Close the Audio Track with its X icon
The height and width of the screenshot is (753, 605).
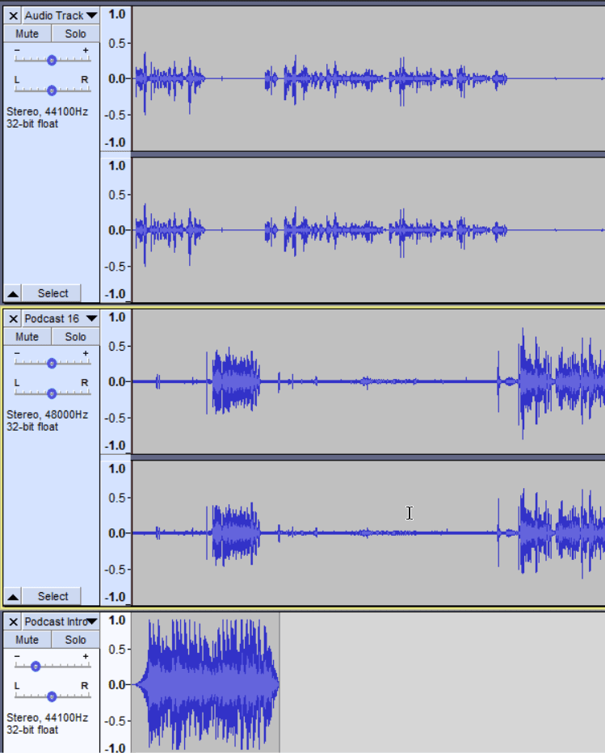(x=13, y=16)
